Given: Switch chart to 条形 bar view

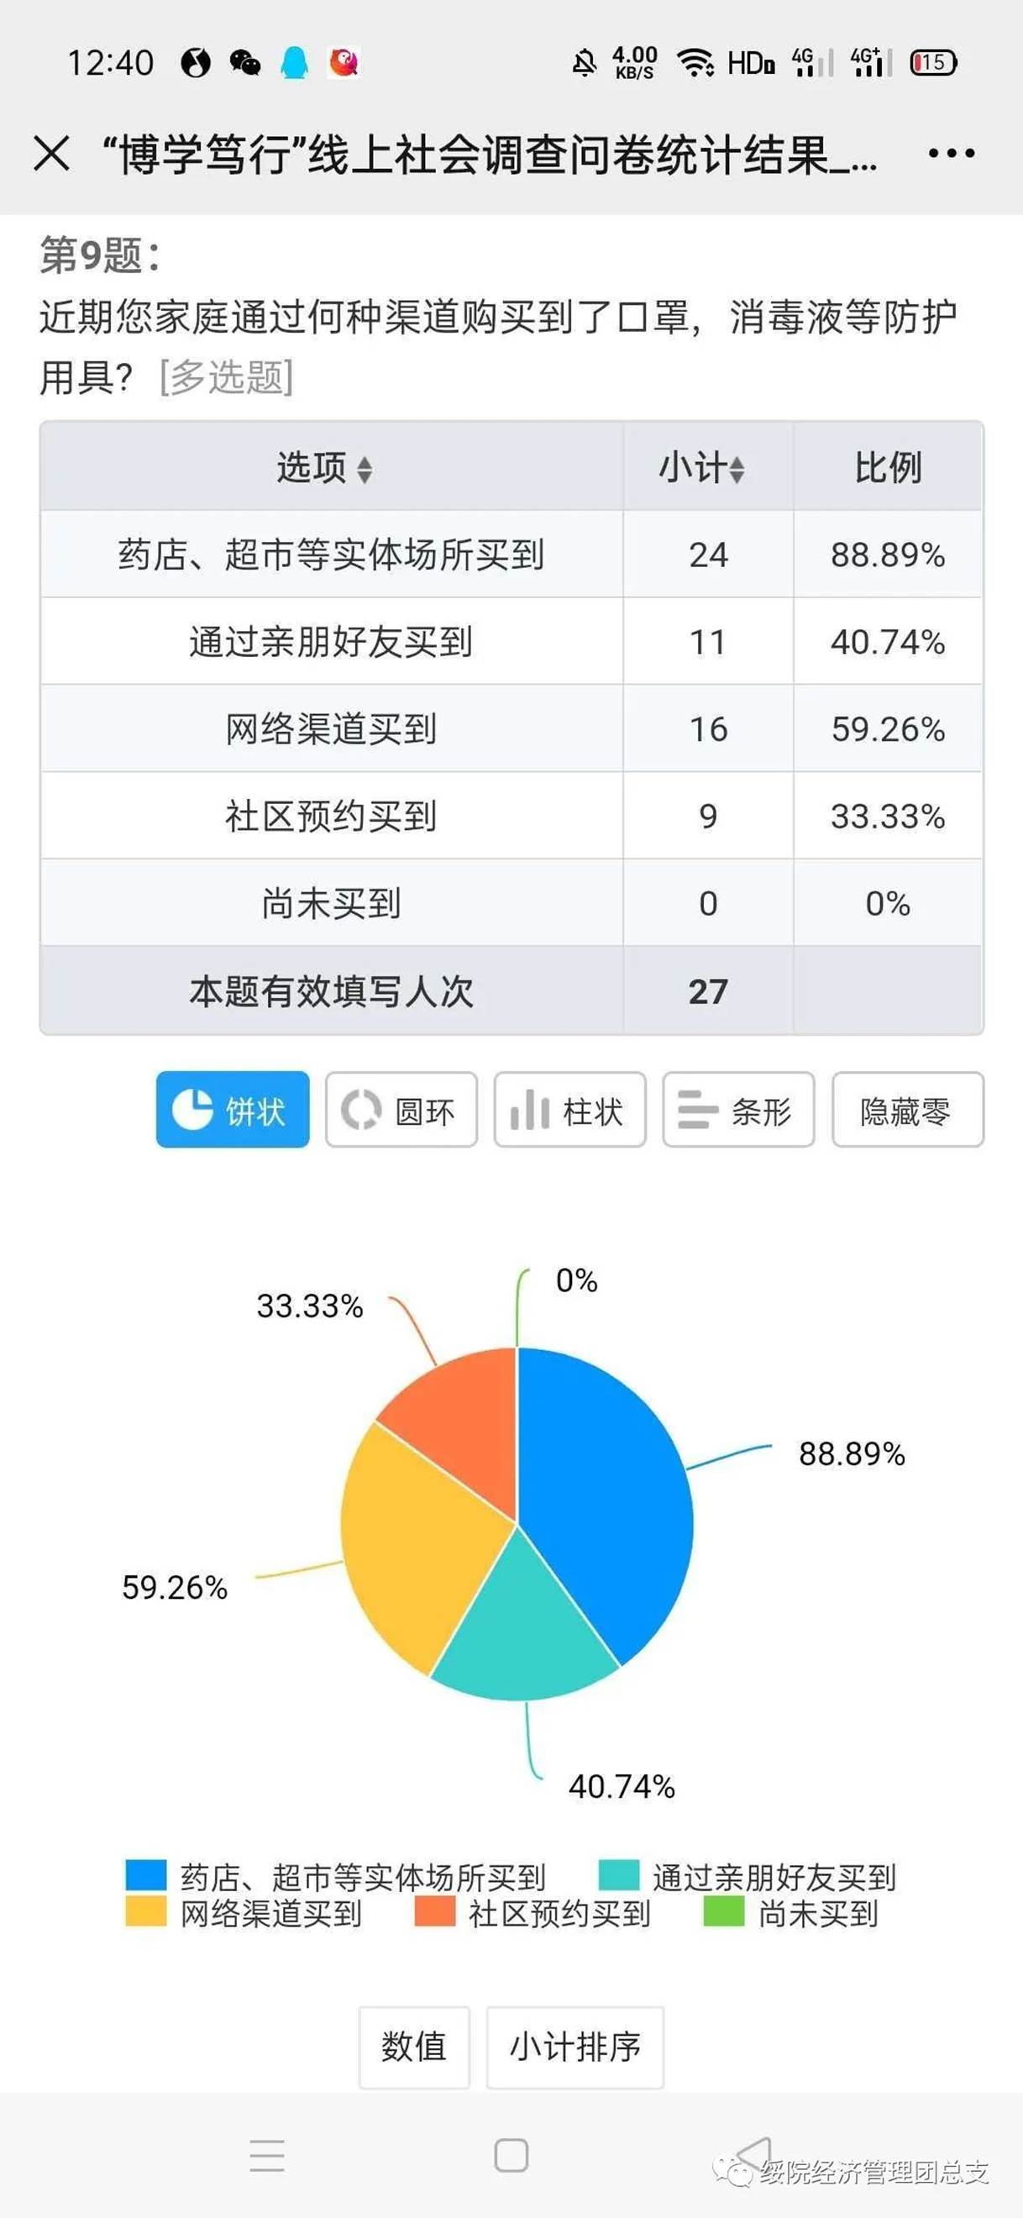Looking at the screenshot, I should (x=738, y=1110).
